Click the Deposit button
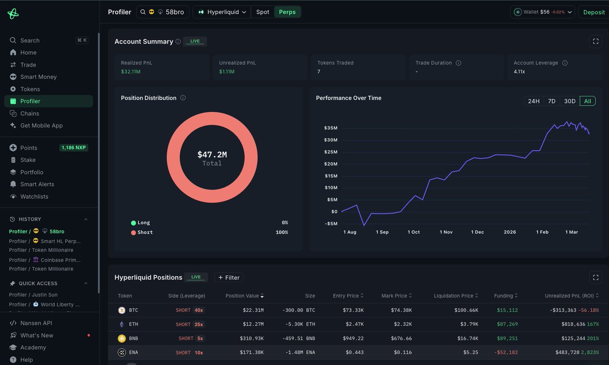The width and height of the screenshot is (609, 365). [x=594, y=12]
